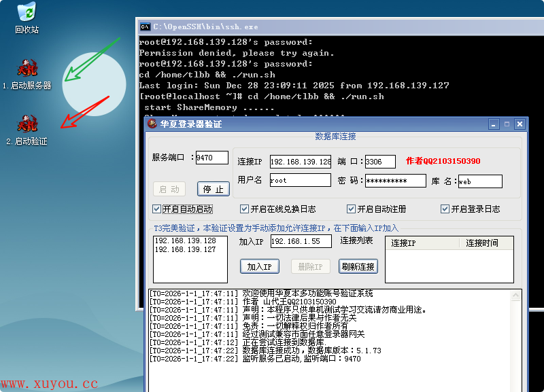Minimize the 华夏登录器验证 window
The height and width of the screenshot is (392, 544).
pos(494,124)
